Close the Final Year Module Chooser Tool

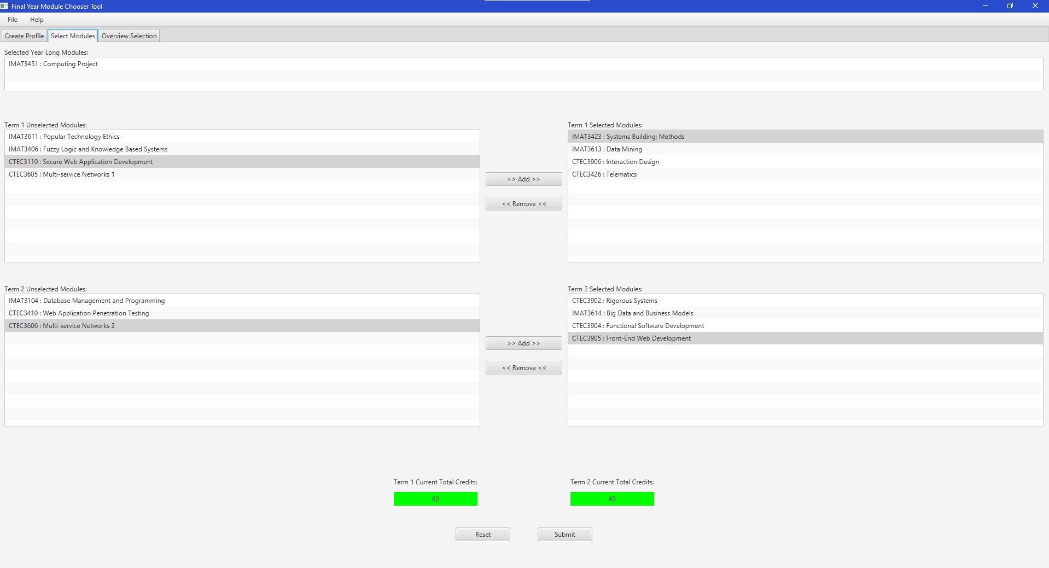coord(1035,6)
